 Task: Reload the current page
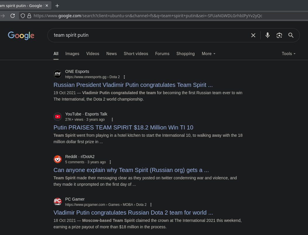coord(13,16)
